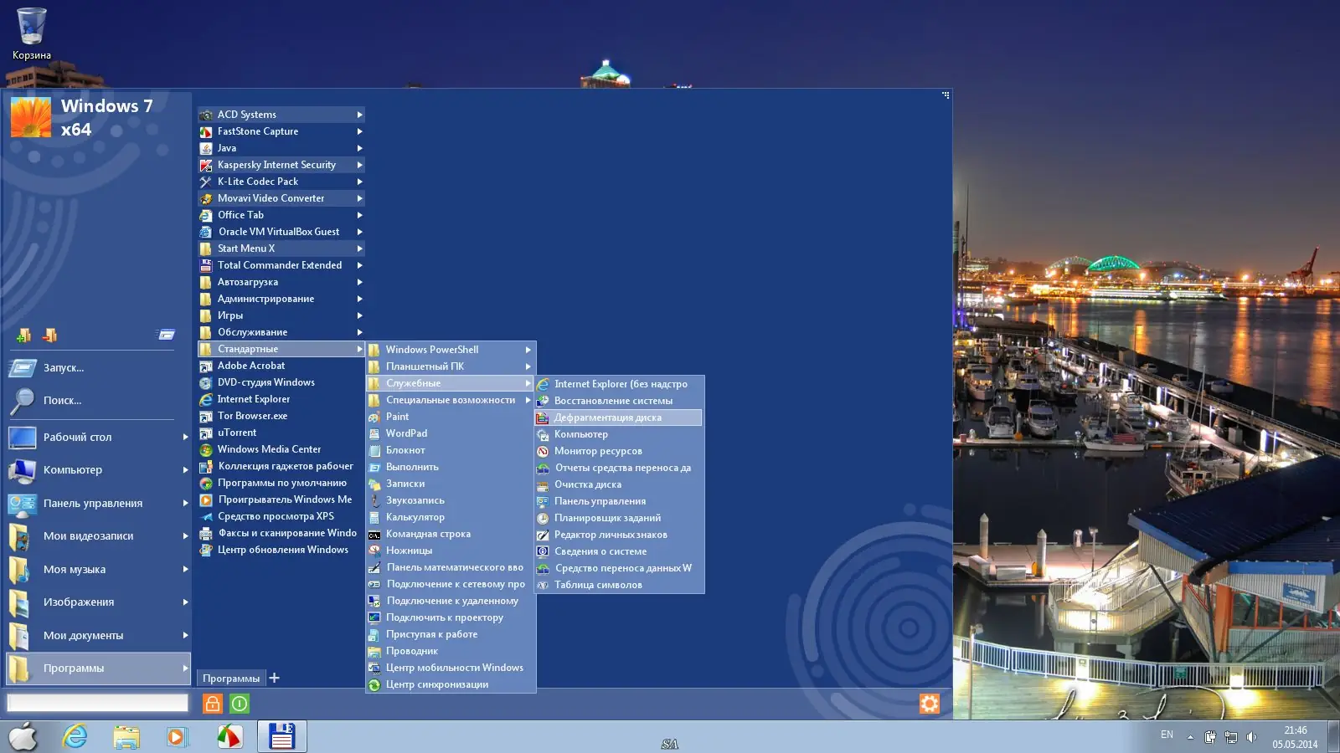Click the Звукозапись sound recorder icon
The image size is (1340, 753).
tap(374, 500)
